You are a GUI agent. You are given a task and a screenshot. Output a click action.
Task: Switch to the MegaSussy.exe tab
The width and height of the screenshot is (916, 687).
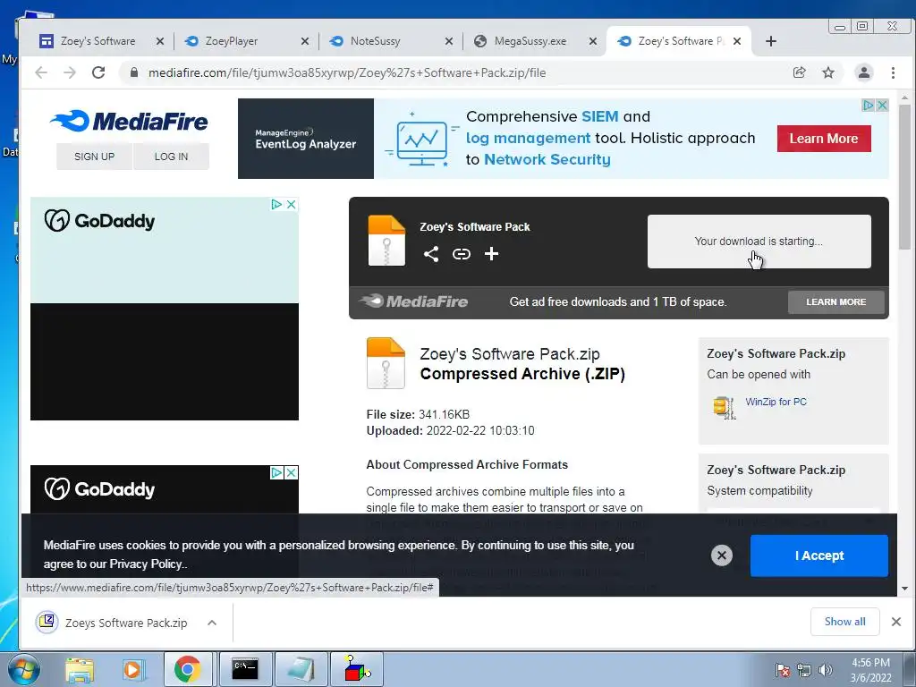[x=530, y=41]
